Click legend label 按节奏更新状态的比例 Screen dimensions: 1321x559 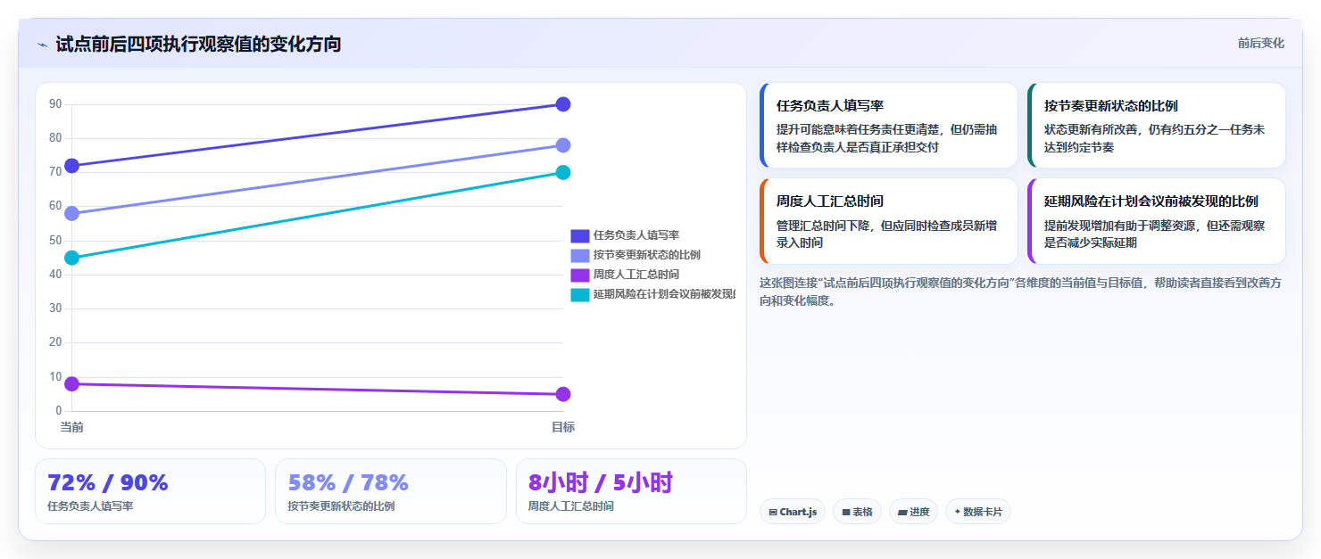pyautogui.click(x=647, y=255)
